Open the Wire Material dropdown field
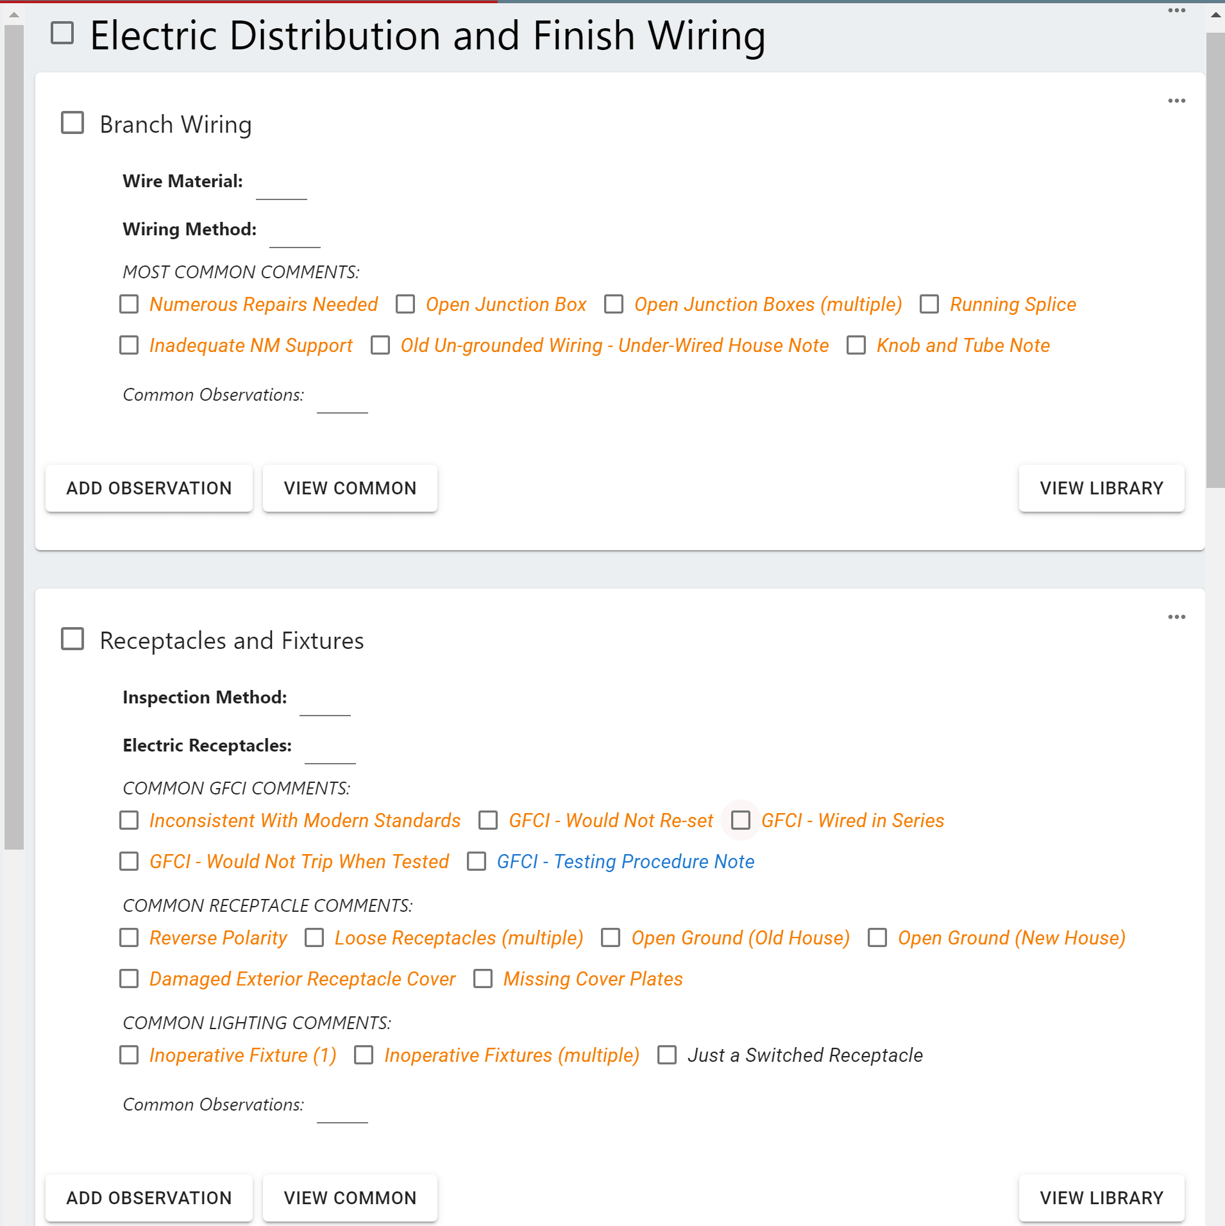This screenshot has height=1226, width=1225. 281,187
